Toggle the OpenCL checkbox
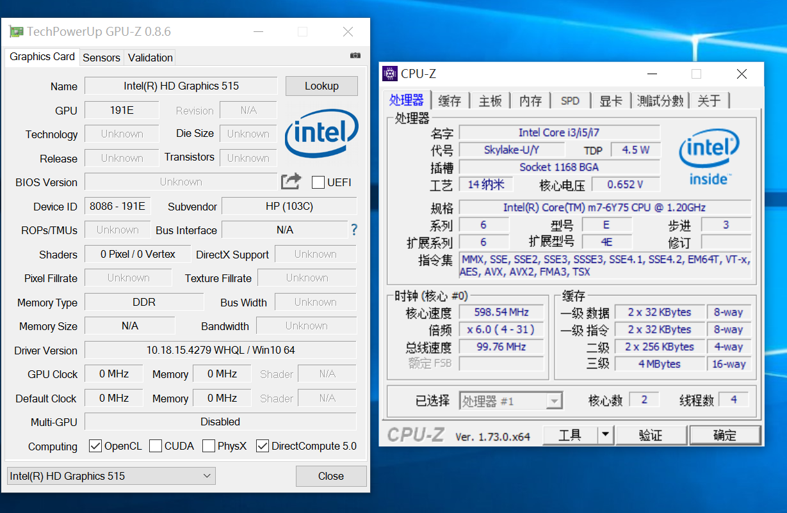Image resolution: width=787 pixels, height=513 pixels. (x=95, y=446)
